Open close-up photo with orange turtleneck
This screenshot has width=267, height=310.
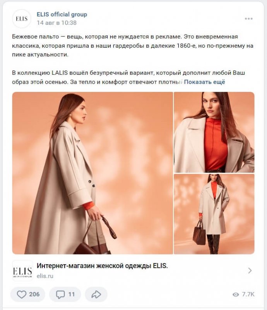[214, 132]
